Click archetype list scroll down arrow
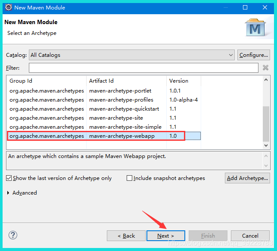The image size is (277, 251). pos(266,146)
